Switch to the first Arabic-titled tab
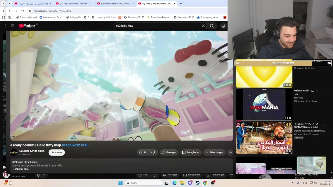The image size is (333, 187). pyautogui.click(x=33, y=4)
